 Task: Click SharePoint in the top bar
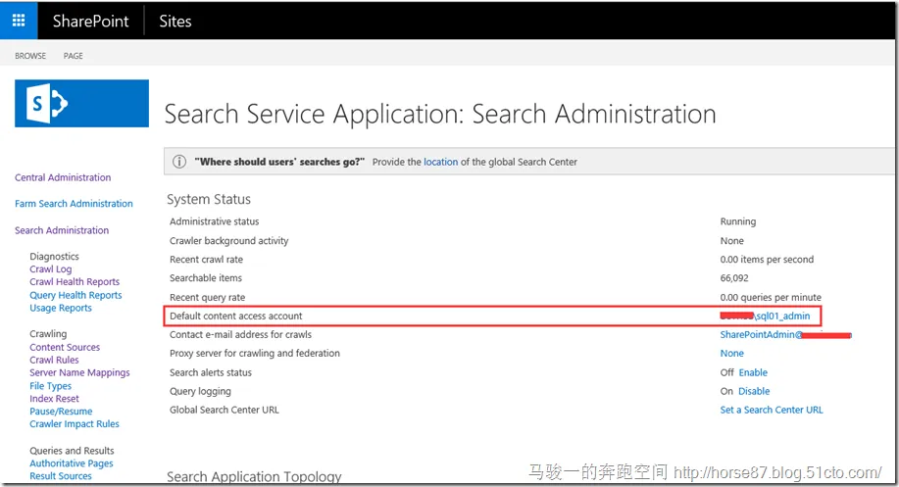tap(90, 22)
